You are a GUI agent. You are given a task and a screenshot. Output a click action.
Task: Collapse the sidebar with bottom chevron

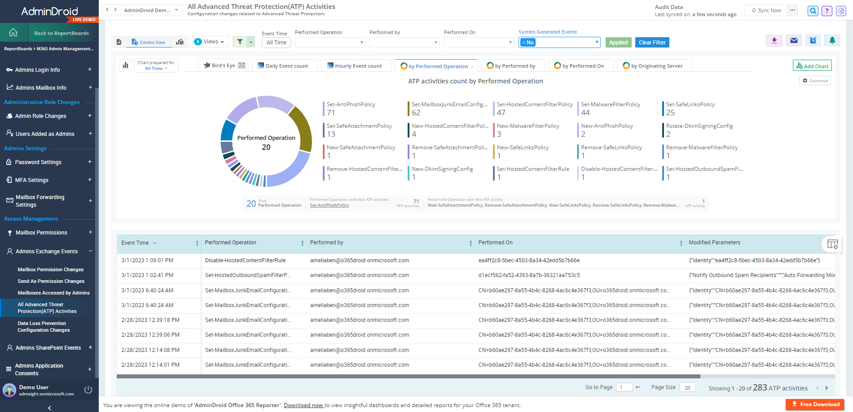coord(49,408)
